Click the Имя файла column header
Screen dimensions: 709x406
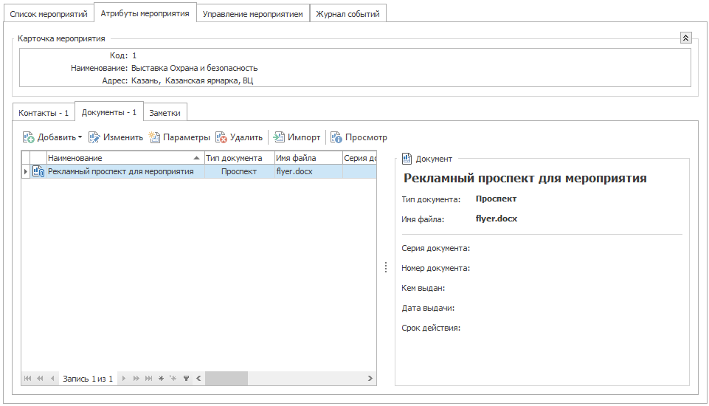pyautogui.click(x=308, y=158)
